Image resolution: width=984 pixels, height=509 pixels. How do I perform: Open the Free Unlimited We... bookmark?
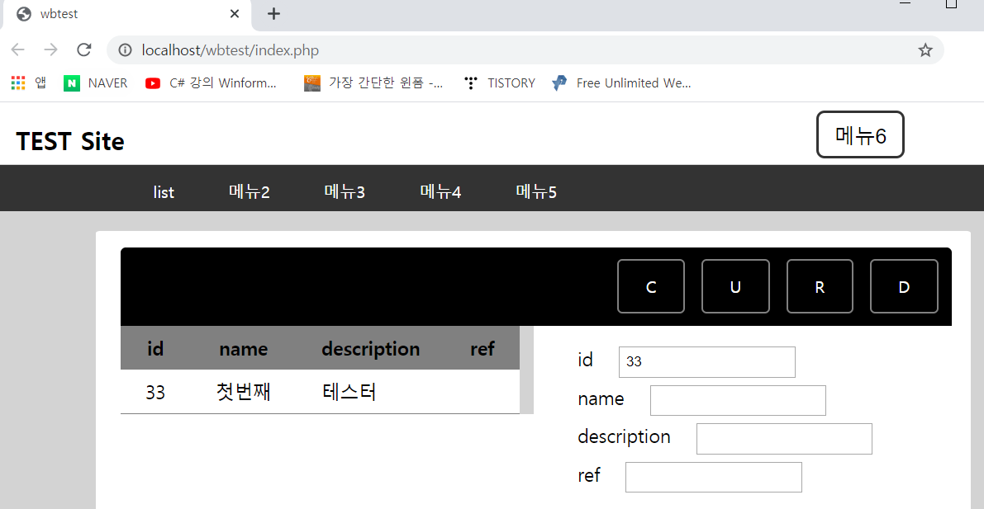(621, 82)
